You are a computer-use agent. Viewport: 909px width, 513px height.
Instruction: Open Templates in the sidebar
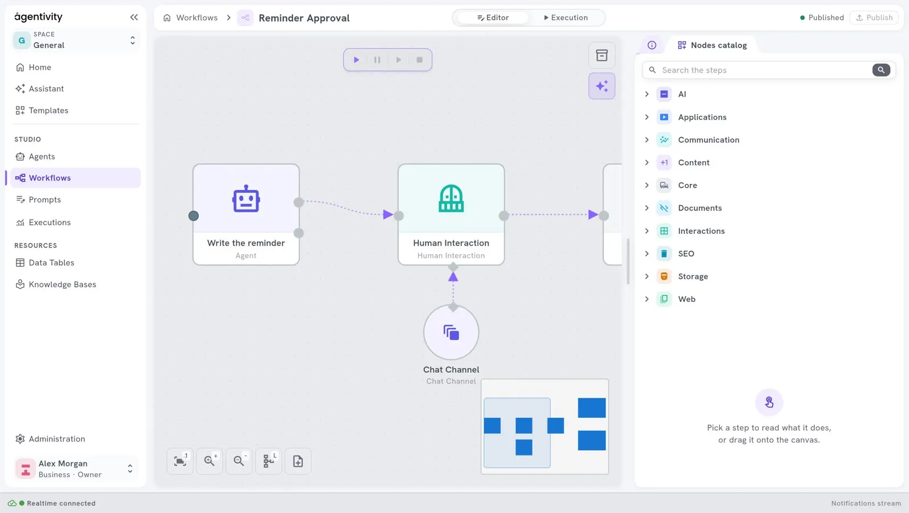point(75,110)
